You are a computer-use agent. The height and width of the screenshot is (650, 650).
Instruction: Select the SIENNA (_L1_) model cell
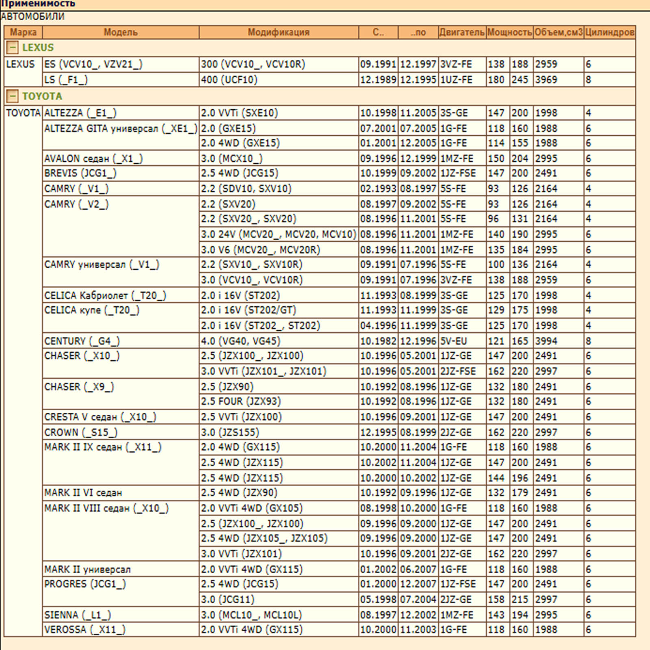click(x=78, y=615)
